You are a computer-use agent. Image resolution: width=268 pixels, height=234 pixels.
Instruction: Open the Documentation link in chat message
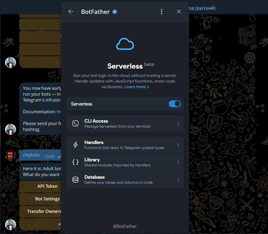(59, 112)
